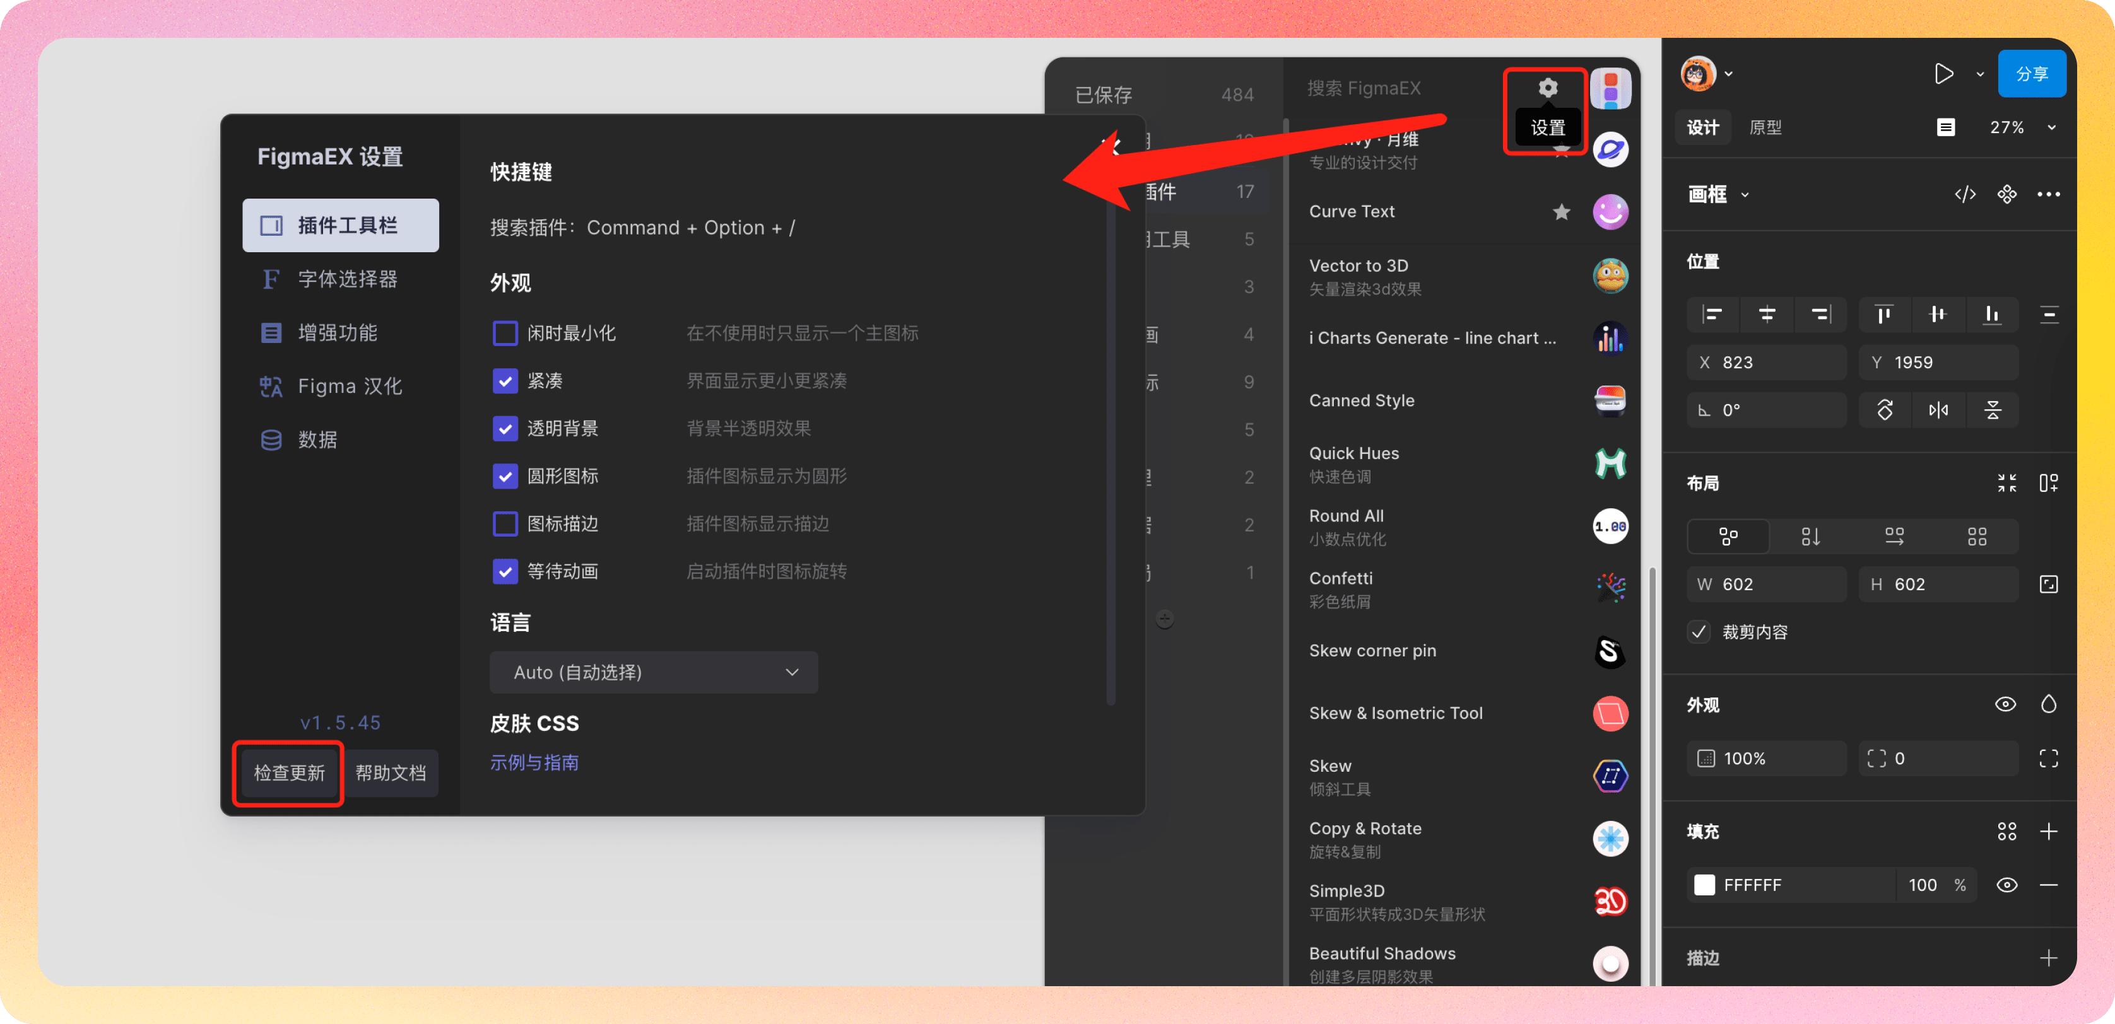Add a stroke with plus icon
The width and height of the screenshot is (2115, 1024).
2049,958
